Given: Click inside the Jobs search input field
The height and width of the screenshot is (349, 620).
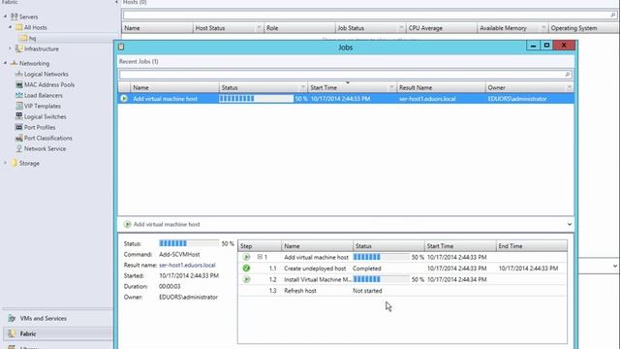Looking at the screenshot, I should [x=342, y=75].
